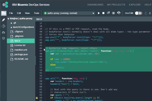This screenshot has height=101, width=152.
Task: Click the debug bug icon
Action: 150,13
